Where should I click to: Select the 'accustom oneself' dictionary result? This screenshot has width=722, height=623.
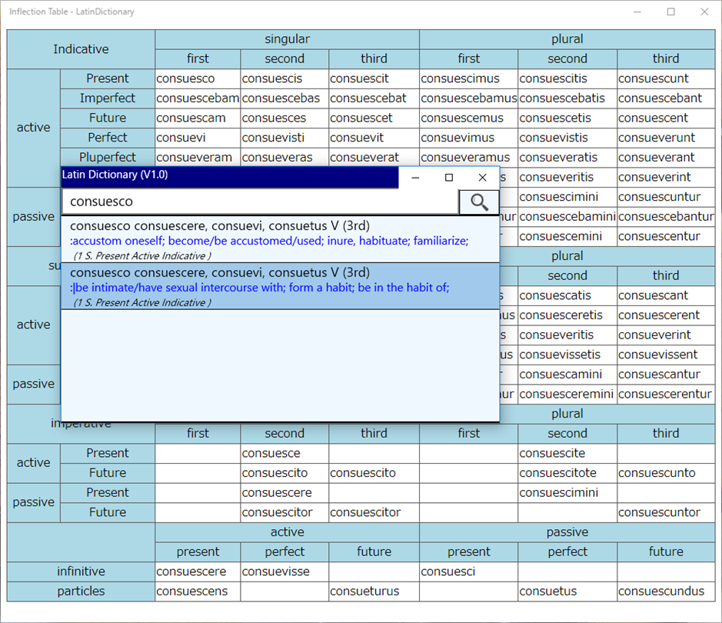[x=281, y=240]
